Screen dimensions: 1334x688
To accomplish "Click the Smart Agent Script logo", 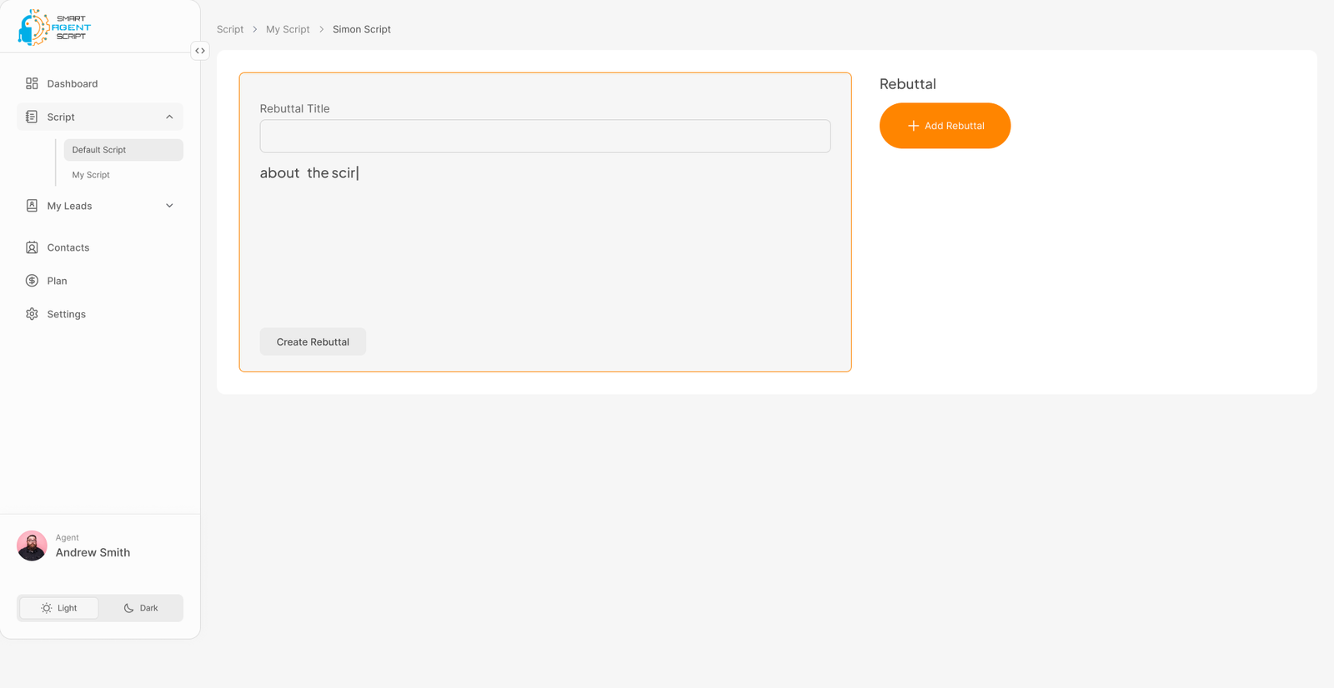I will (x=54, y=27).
